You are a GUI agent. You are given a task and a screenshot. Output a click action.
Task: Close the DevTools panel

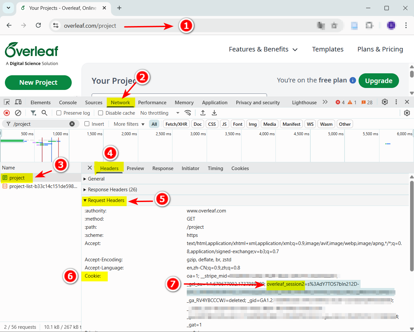coord(407,102)
